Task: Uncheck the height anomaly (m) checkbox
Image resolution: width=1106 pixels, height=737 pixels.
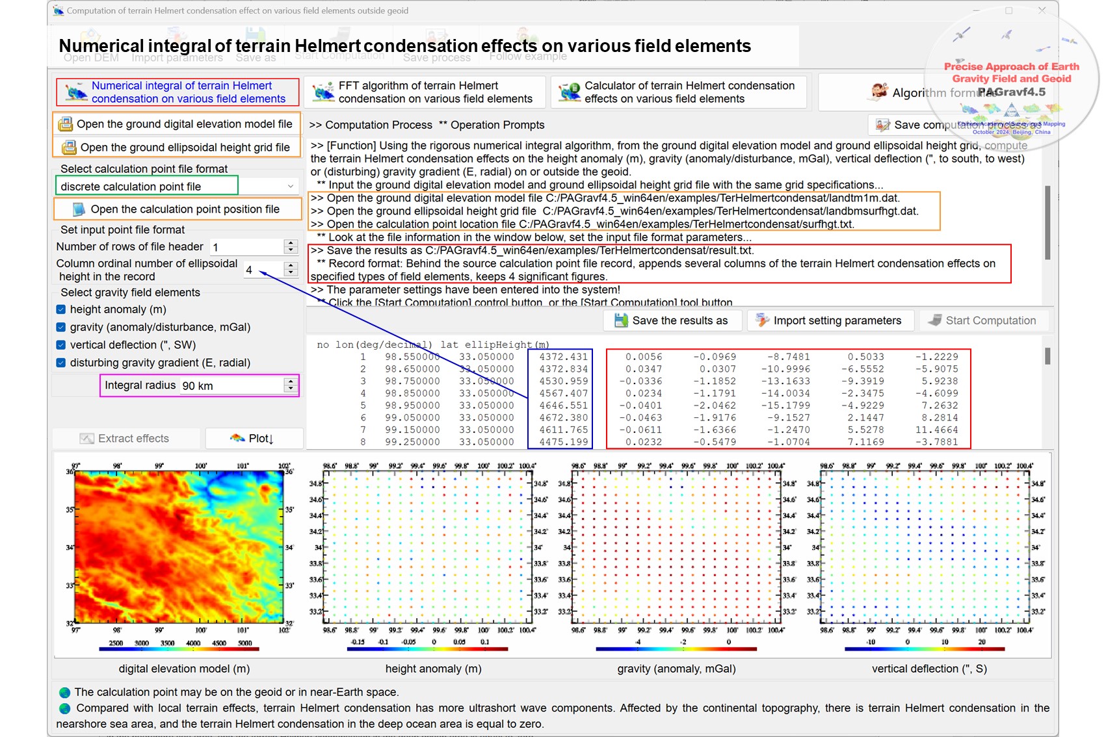Action: pyautogui.click(x=61, y=310)
